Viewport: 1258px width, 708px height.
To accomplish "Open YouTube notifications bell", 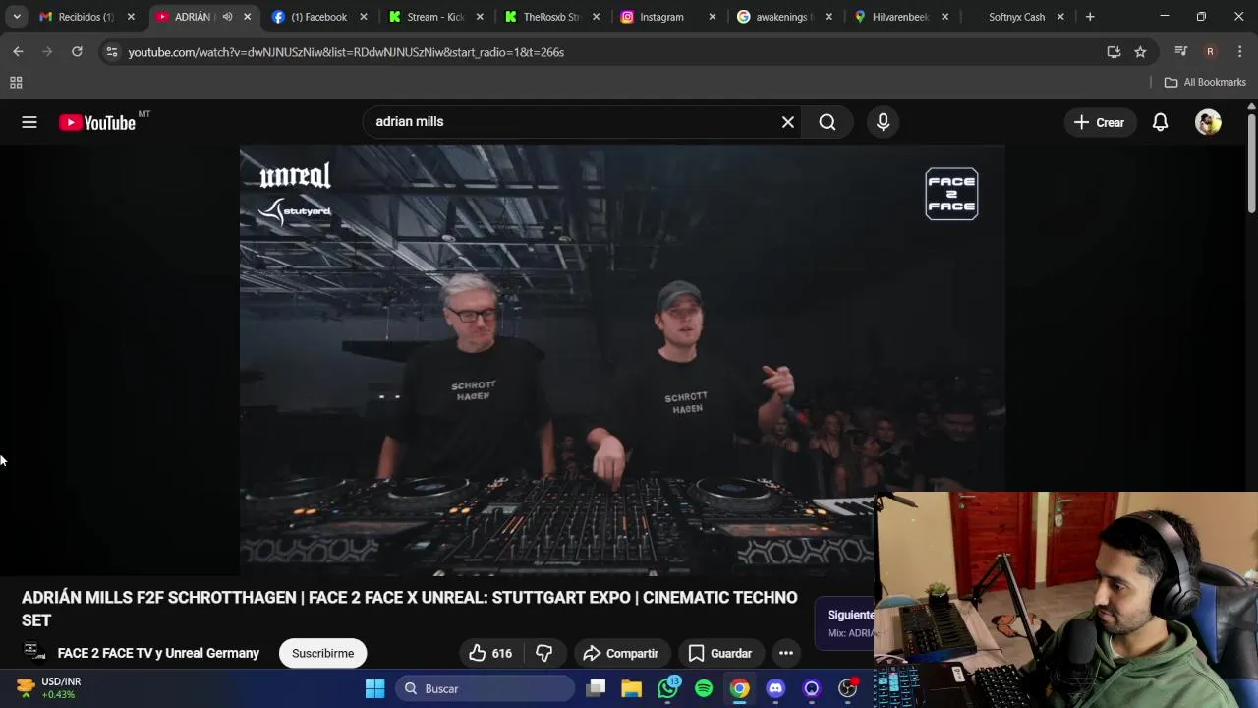I will [1160, 122].
